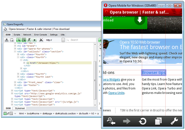Image resolution: width=185 pixels, height=130 pixels.
Task: Click the small grey button beside http://
Action: [63, 40]
